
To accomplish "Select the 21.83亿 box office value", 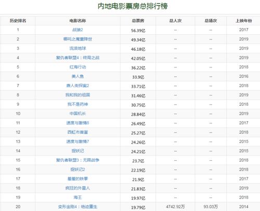I will pos(138,189).
